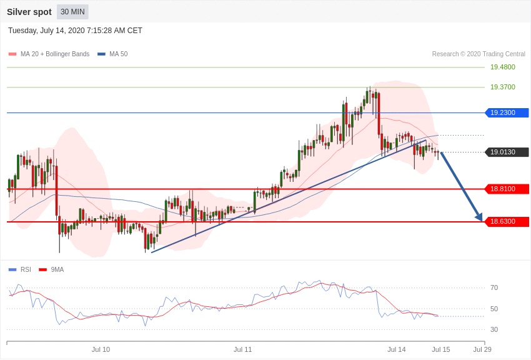Select the blue 19.2300 pivot price tag

pos(507,113)
